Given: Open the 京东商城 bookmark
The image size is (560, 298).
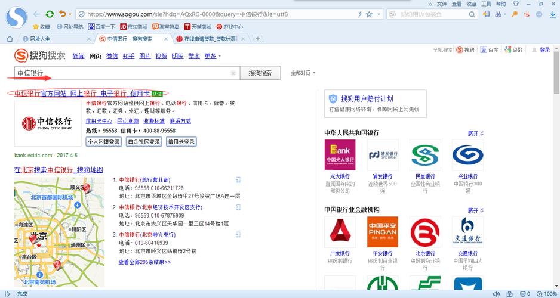Looking at the screenshot, I should [134, 27].
